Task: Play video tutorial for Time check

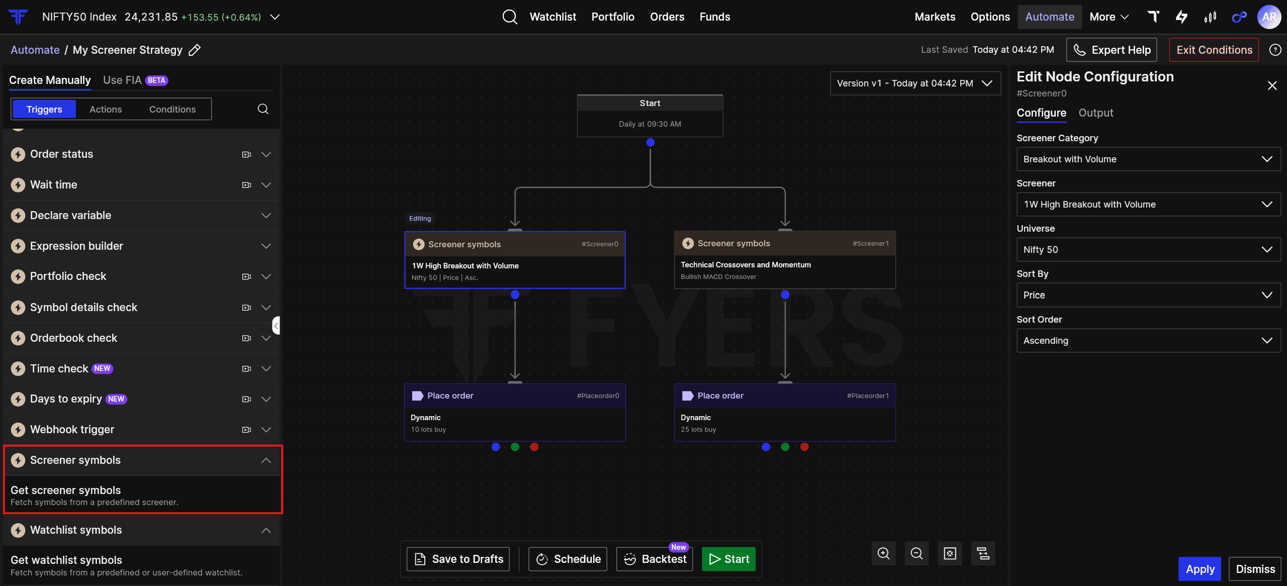Action: coord(246,369)
